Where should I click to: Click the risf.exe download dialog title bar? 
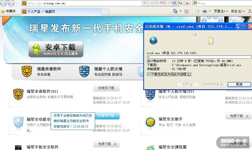(x=190, y=26)
